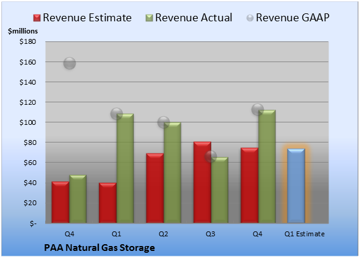Click the 'Q2' x-axis label

pos(164,234)
